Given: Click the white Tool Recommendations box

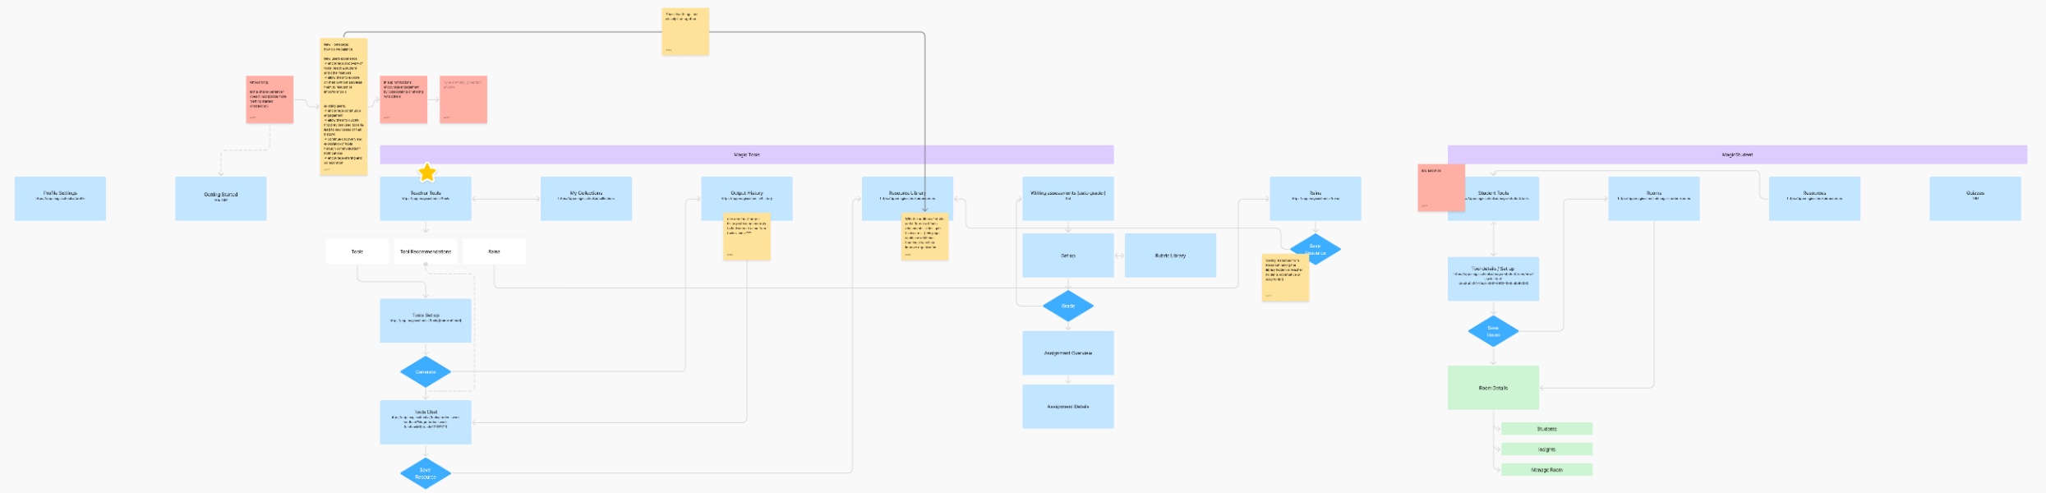Looking at the screenshot, I should (x=426, y=251).
